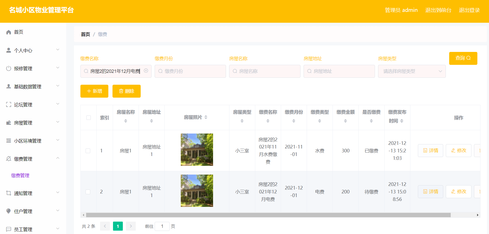Image resolution: width=489 pixels, height=234 pixels.
Task: Open the 住户管理 sidebar menu
Action: (x=33, y=211)
